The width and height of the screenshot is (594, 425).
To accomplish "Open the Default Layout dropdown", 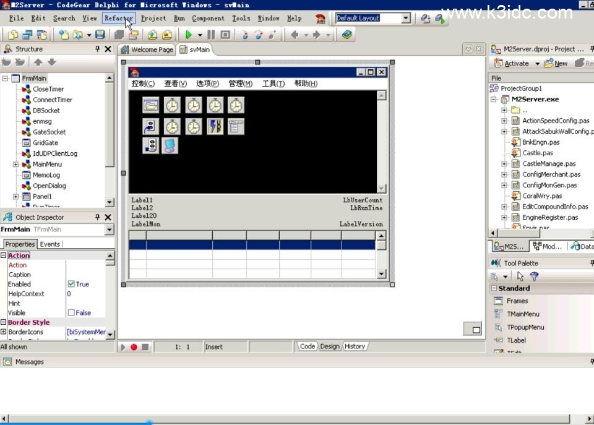I will [x=406, y=19].
